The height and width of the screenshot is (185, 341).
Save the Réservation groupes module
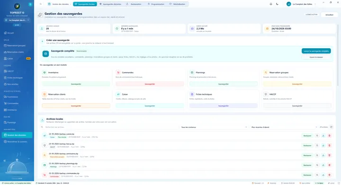click(297, 84)
